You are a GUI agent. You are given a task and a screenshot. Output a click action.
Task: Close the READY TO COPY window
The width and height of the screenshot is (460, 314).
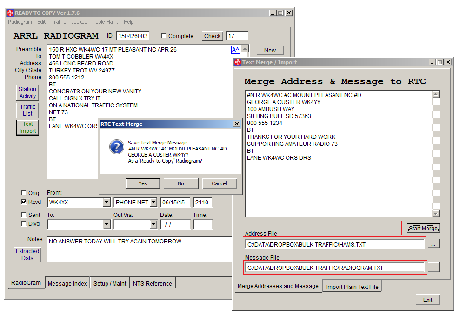pyautogui.click(x=289, y=13)
